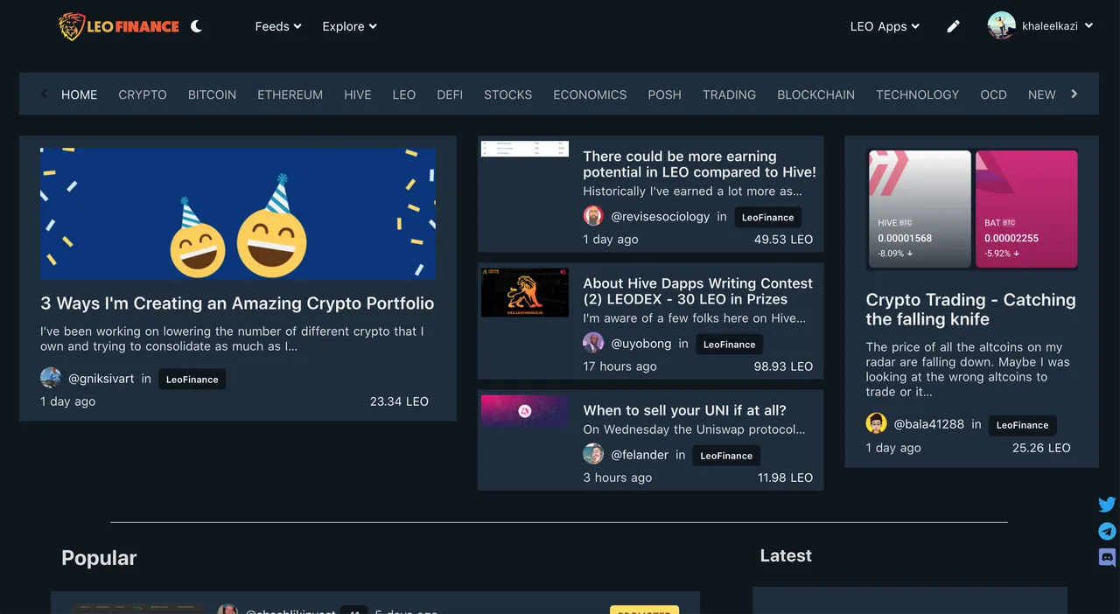
Task: Open the party emoji post thumbnail
Action: (x=238, y=213)
